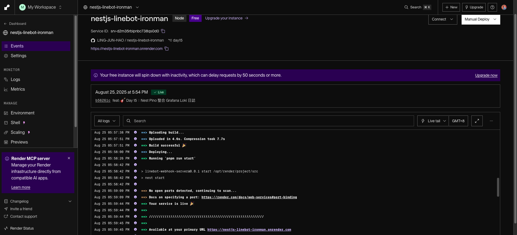Click the lightning icon next to Shell
517x235 pixels.
click(x=24, y=123)
